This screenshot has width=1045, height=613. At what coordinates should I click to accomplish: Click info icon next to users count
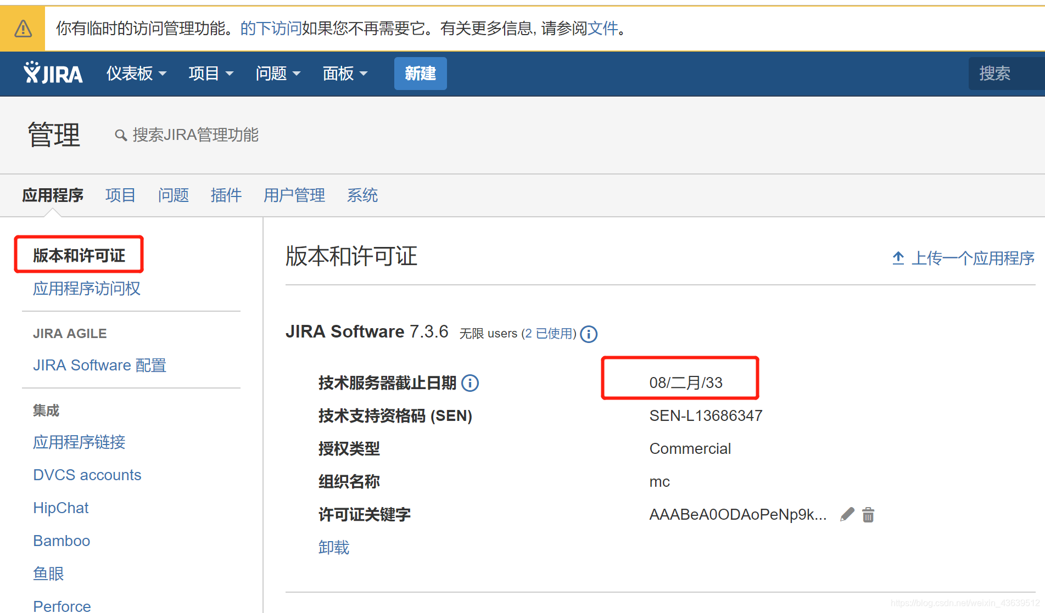click(589, 334)
